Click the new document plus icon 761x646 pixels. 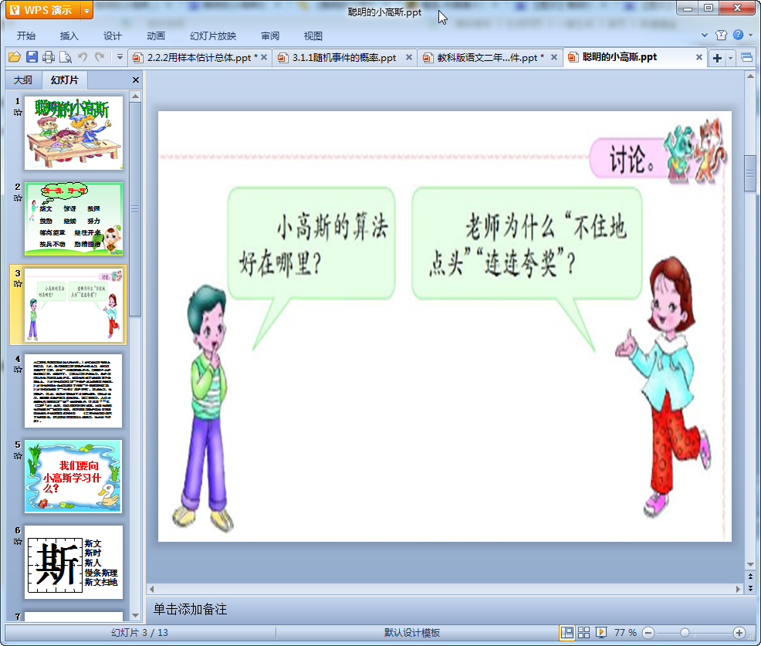point(717,58)
